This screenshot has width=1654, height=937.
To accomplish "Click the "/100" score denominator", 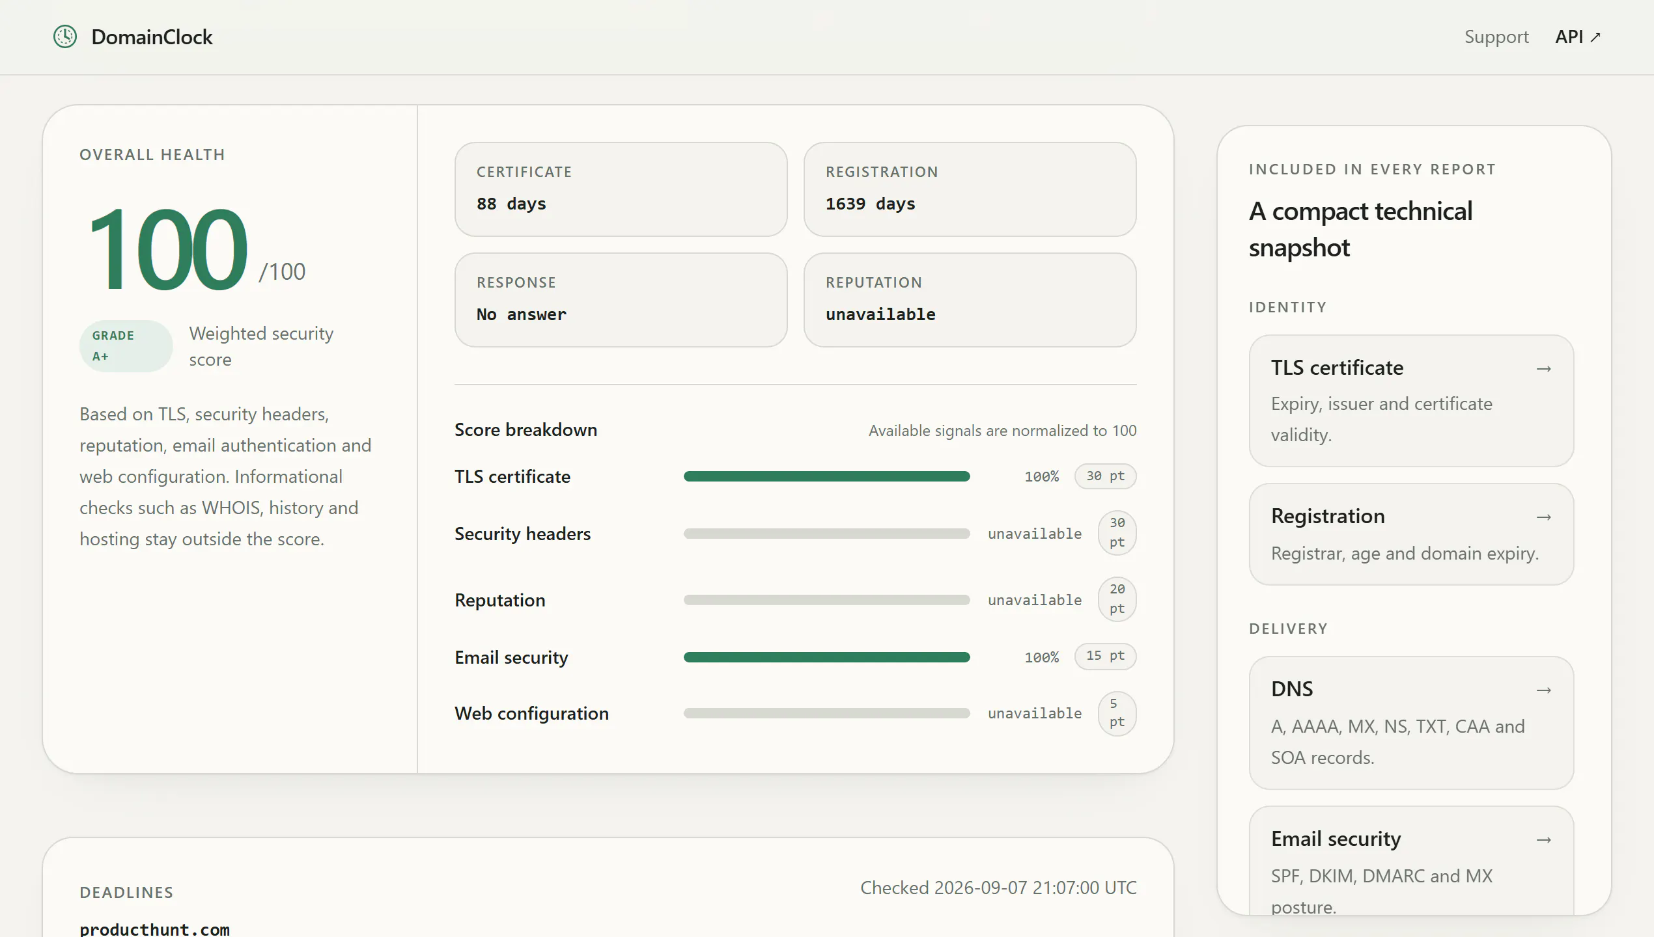I will [282, 272].
